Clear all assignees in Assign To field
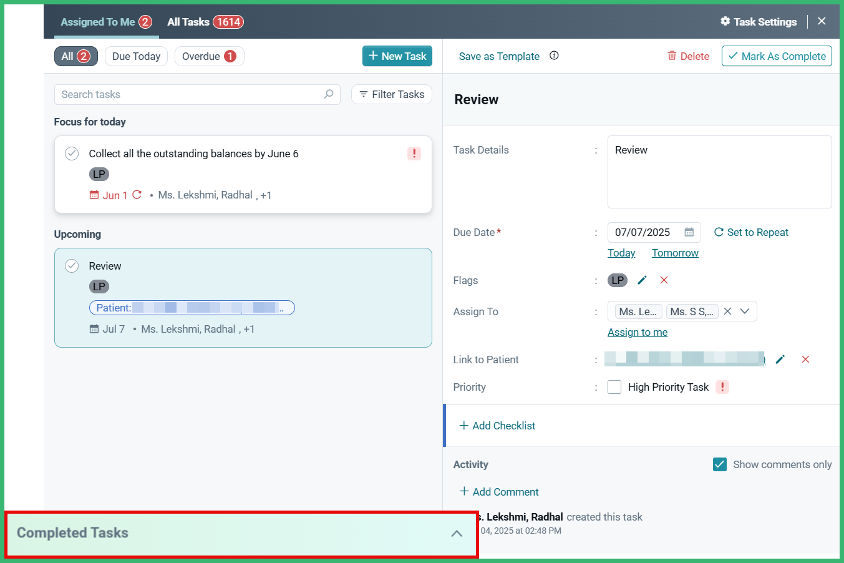Viewport: 844px width, 563px height. tap(727, 311)
